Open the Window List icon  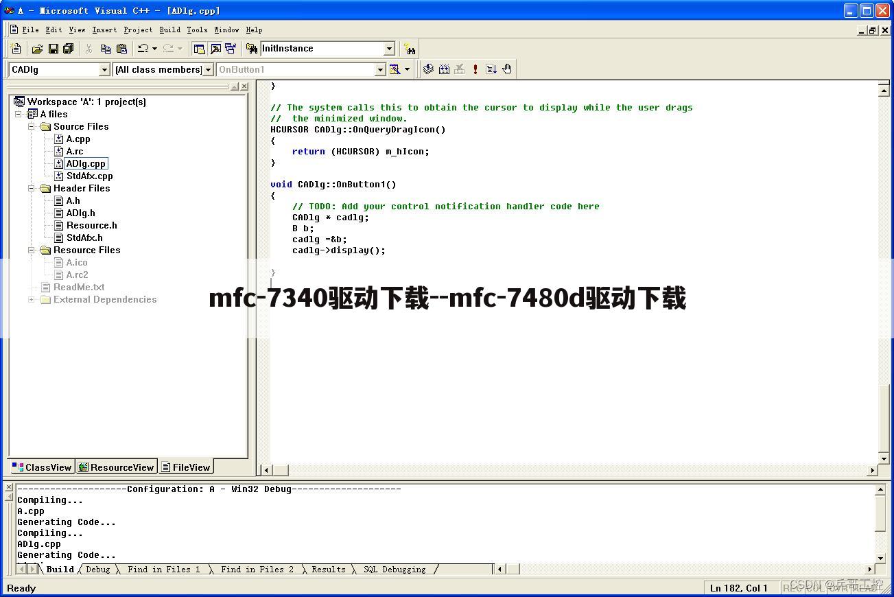click(x=231, y=49)
